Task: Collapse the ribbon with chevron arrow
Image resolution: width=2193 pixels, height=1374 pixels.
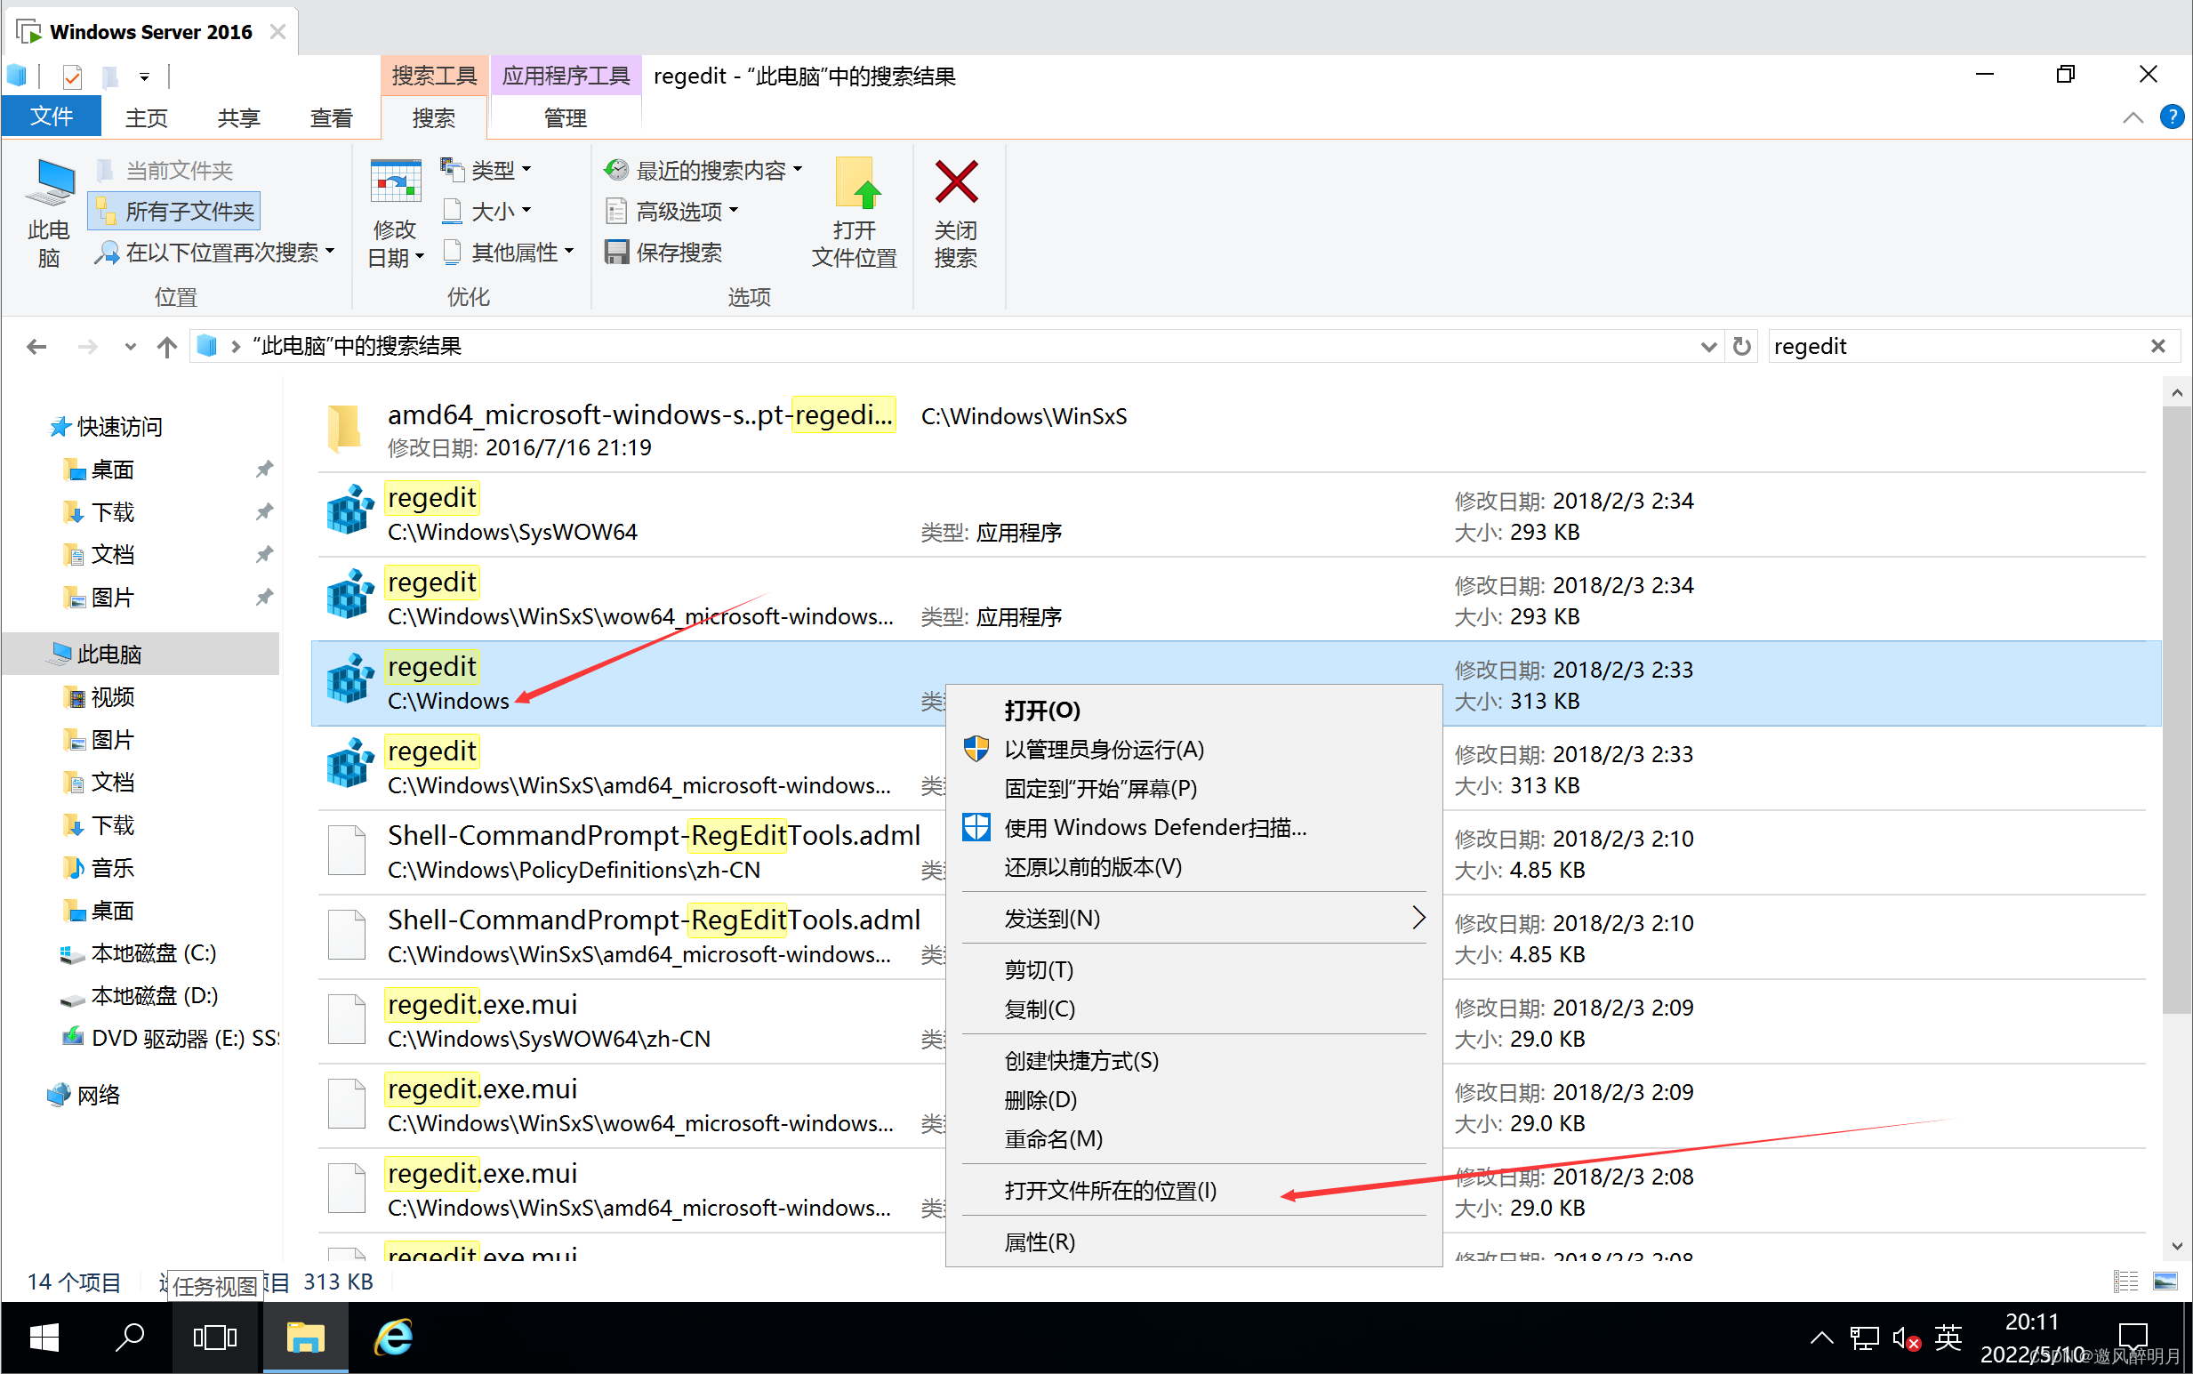Action: (x=2133, y=117)
